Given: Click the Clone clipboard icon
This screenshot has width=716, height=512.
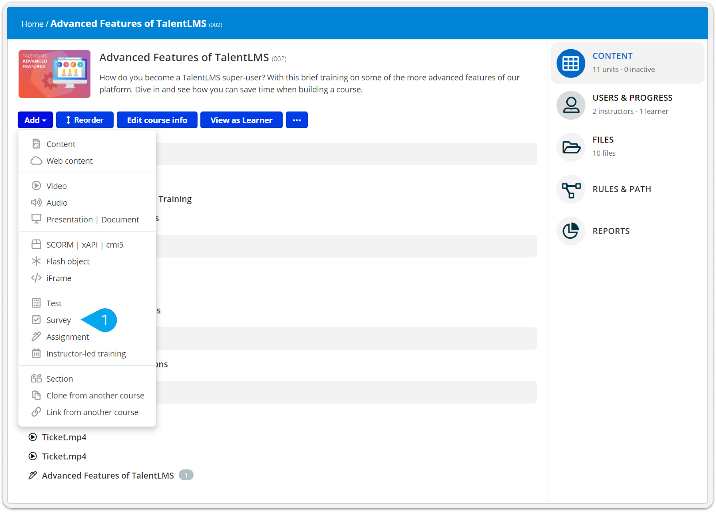Looking at the screenshot, I should point(36,395).
